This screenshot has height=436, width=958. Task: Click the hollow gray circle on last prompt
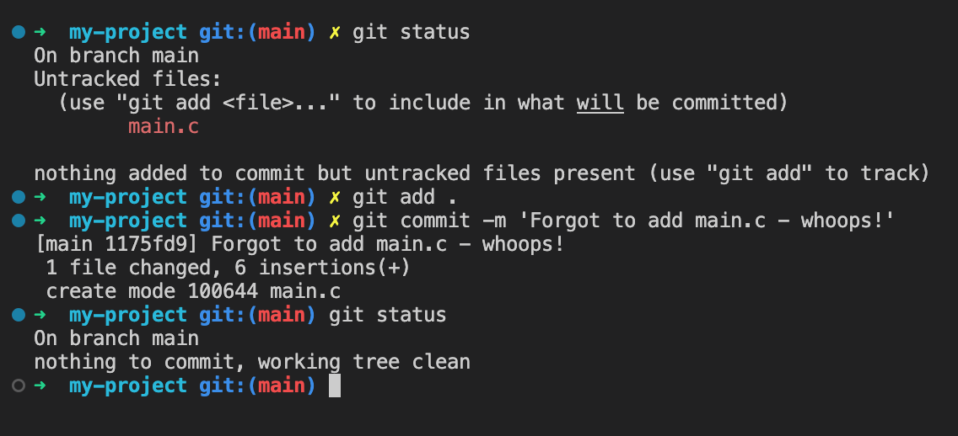click(x=19, y=385)
